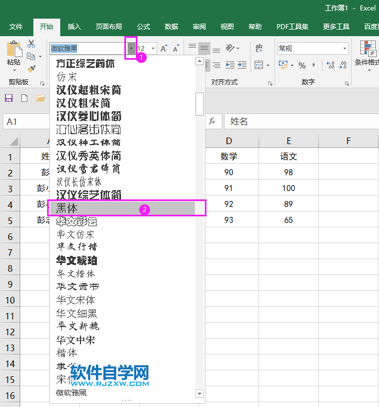This screenshot has height=407, width=379.
Task: Expand the font size dropdown arrow
Action: click(153, 49)
